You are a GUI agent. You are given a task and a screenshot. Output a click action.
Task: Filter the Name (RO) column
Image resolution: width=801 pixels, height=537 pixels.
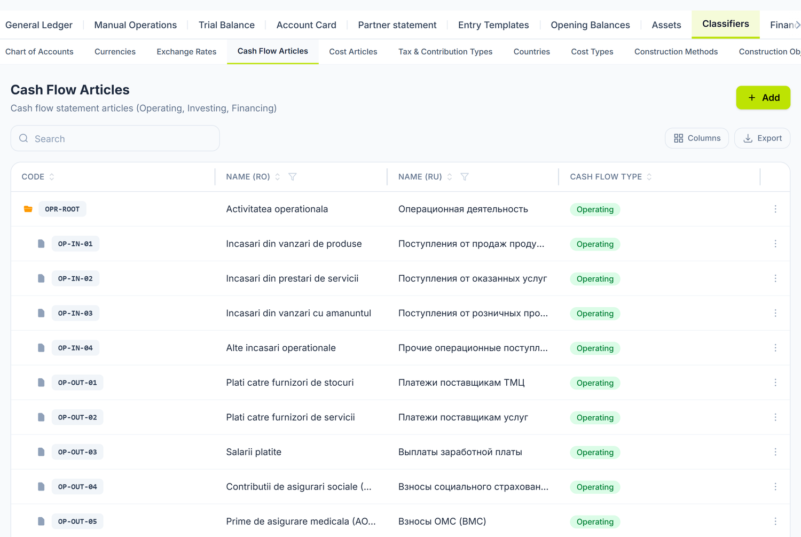[x=293, y=177]
